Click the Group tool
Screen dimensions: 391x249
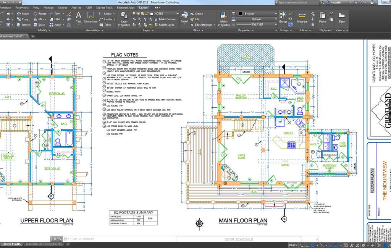pos(283,18)
